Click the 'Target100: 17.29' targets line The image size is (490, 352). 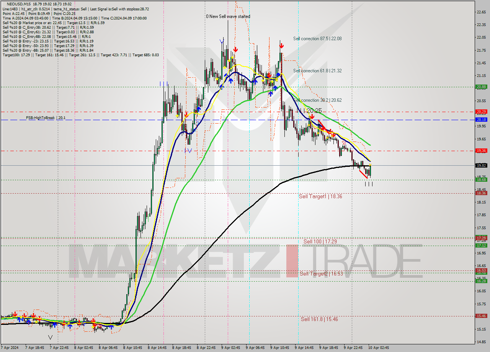[80, 55]
